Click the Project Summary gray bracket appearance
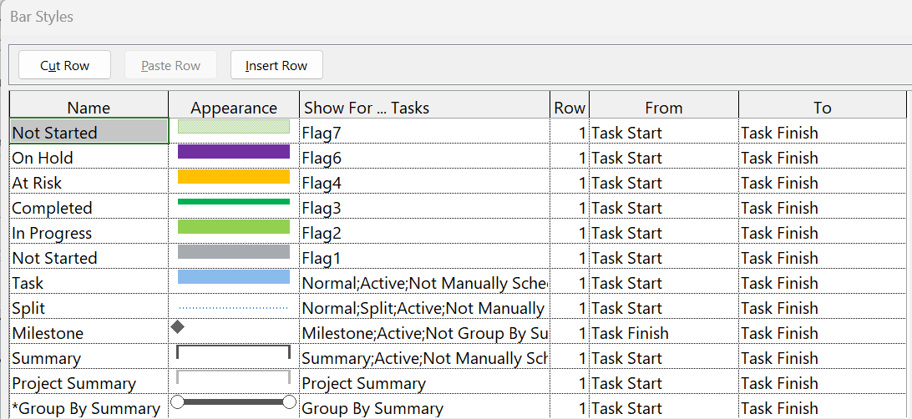Image resolution: width=912 pixels, height=419 pixels. click(x=233, y=377)
